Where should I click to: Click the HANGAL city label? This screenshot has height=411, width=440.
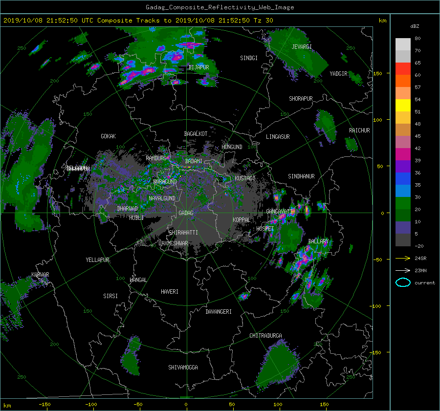138,280
